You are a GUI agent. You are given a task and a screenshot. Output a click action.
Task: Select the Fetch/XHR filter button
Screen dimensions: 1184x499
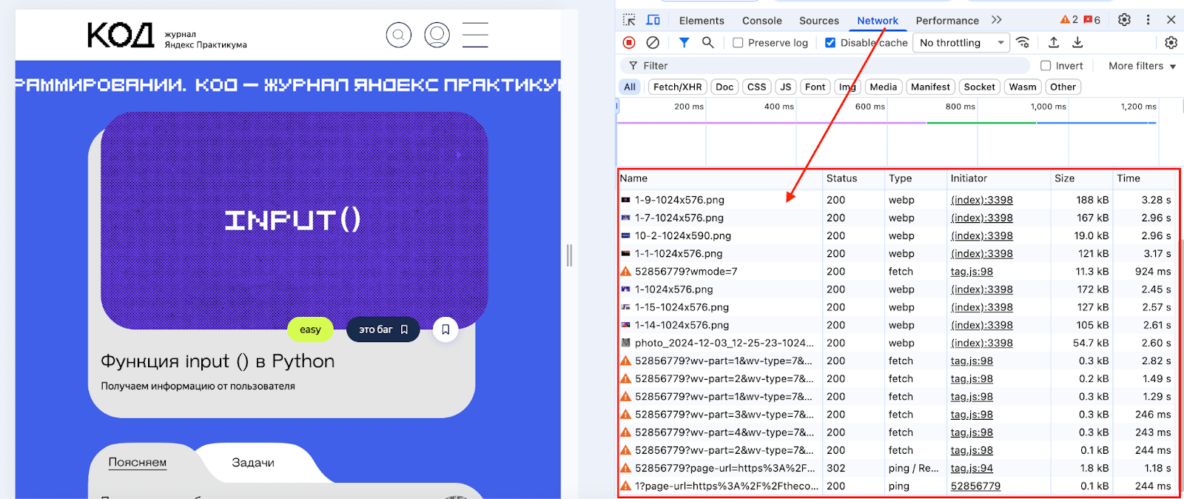click(677, 87)
